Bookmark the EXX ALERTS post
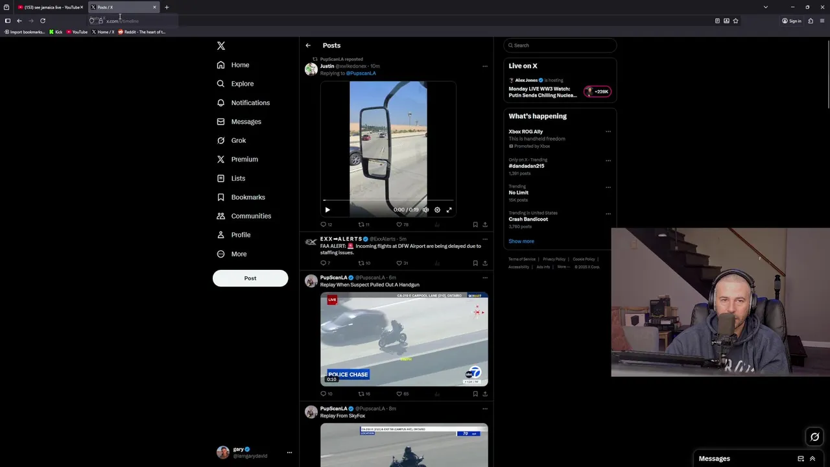Viewport: 830px width, 467px height. coord(475,263)
